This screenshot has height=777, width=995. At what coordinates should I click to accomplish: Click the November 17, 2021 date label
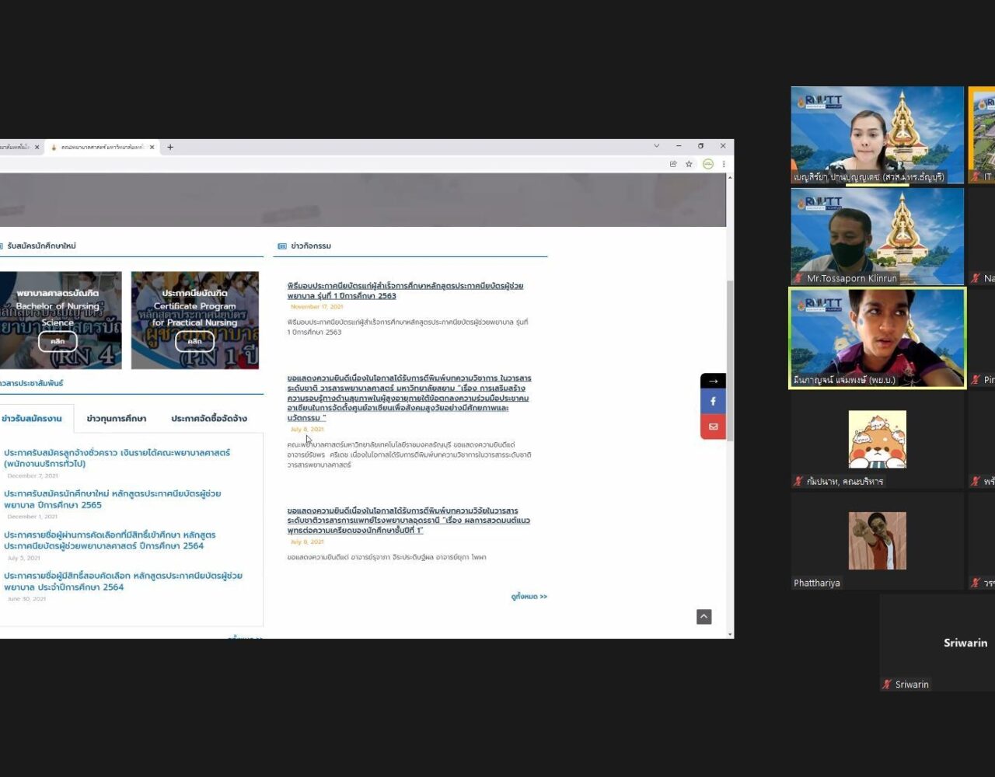[x=316, y=307]
